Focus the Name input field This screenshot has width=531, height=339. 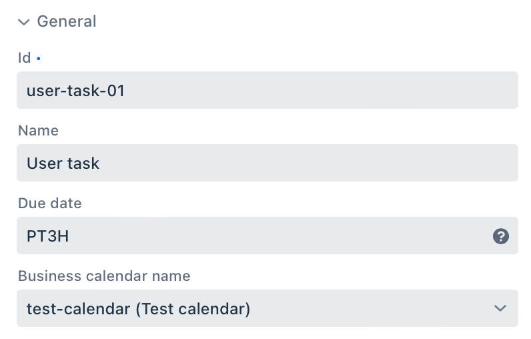click(x=267, y=163)
